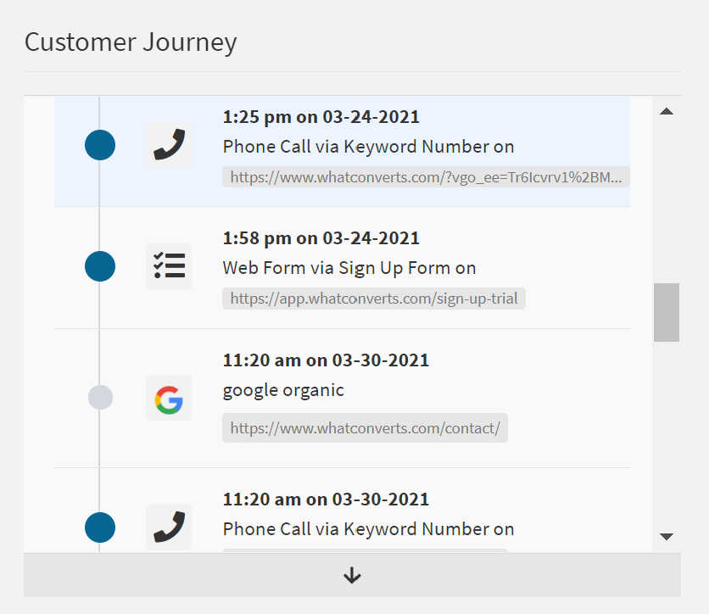709x614 pixels.
Task: Click the web form checklist icon
Action: coord(169,266)
